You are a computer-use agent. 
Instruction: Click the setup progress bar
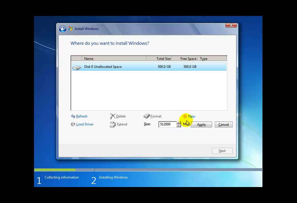tap(148, 170)
